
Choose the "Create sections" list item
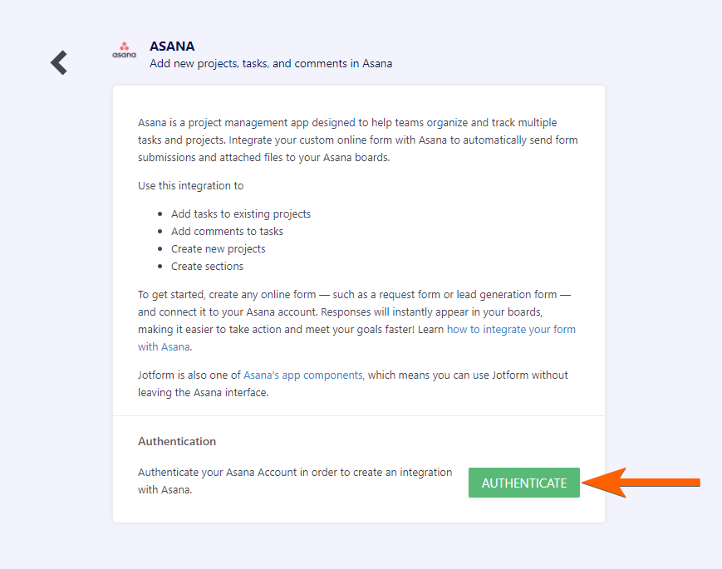[208, 267]
